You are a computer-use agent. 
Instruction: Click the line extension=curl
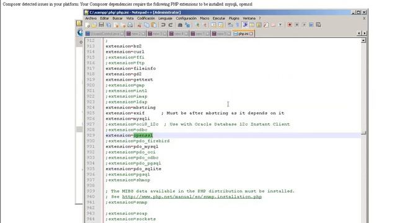point(125,52)
